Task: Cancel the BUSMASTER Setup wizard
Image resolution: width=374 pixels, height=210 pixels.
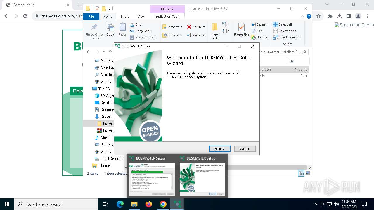Action: click(245, 149)
